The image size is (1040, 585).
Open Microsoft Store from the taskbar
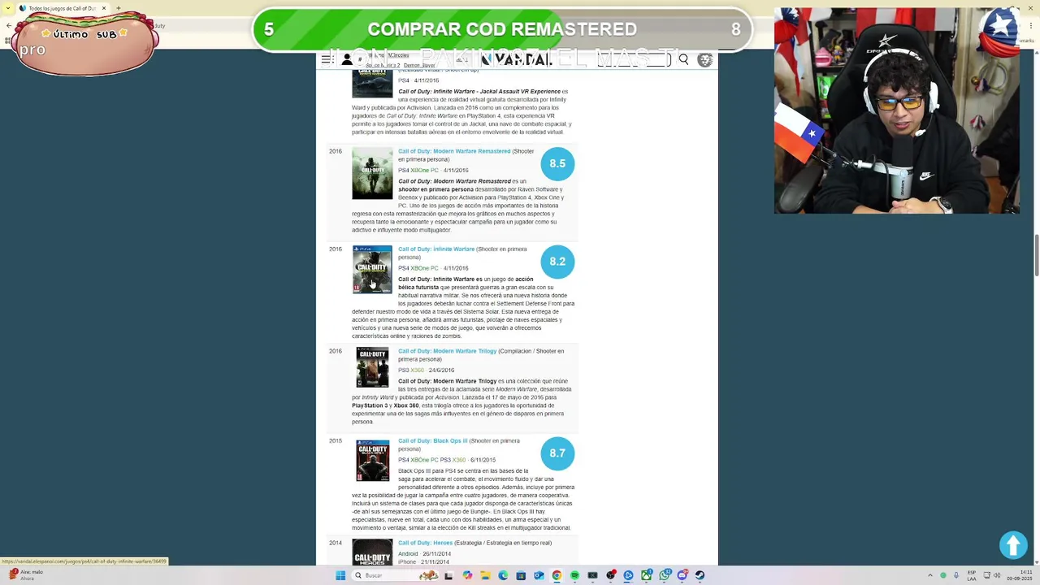coord(521,575)
